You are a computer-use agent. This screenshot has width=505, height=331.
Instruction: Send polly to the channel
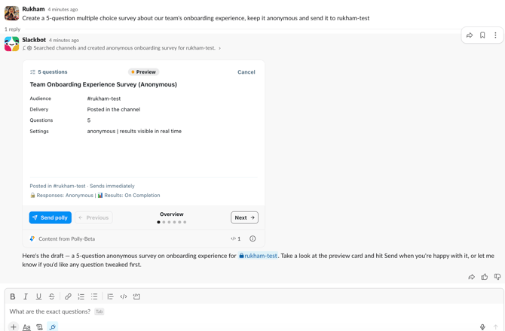point(50,217)
